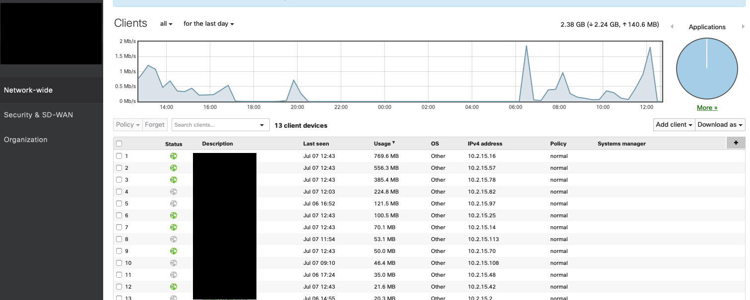Click the Usage column sort triangle
Screen dimensions: 750x300
coord(394,143)
